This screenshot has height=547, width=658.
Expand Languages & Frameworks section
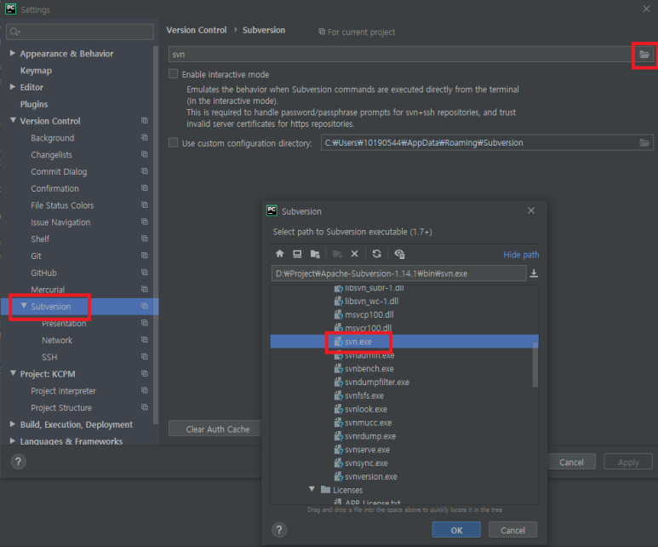pyautogui.click(x=13, y=440)
